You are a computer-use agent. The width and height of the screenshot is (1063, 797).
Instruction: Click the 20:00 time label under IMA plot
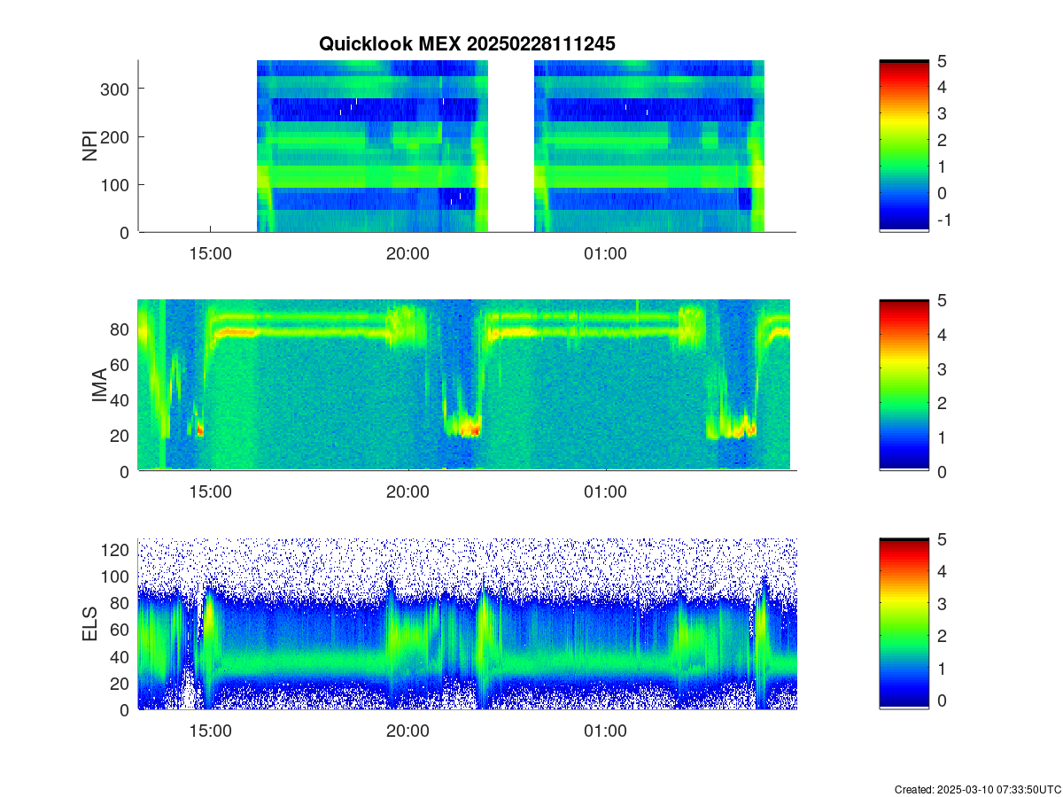coord(407,492)
